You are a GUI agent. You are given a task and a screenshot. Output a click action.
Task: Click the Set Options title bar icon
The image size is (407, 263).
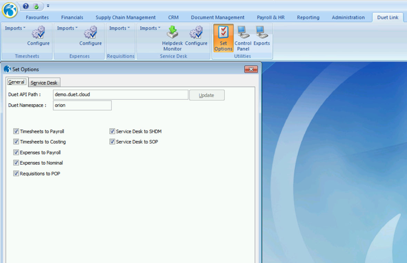click(7, 69)
